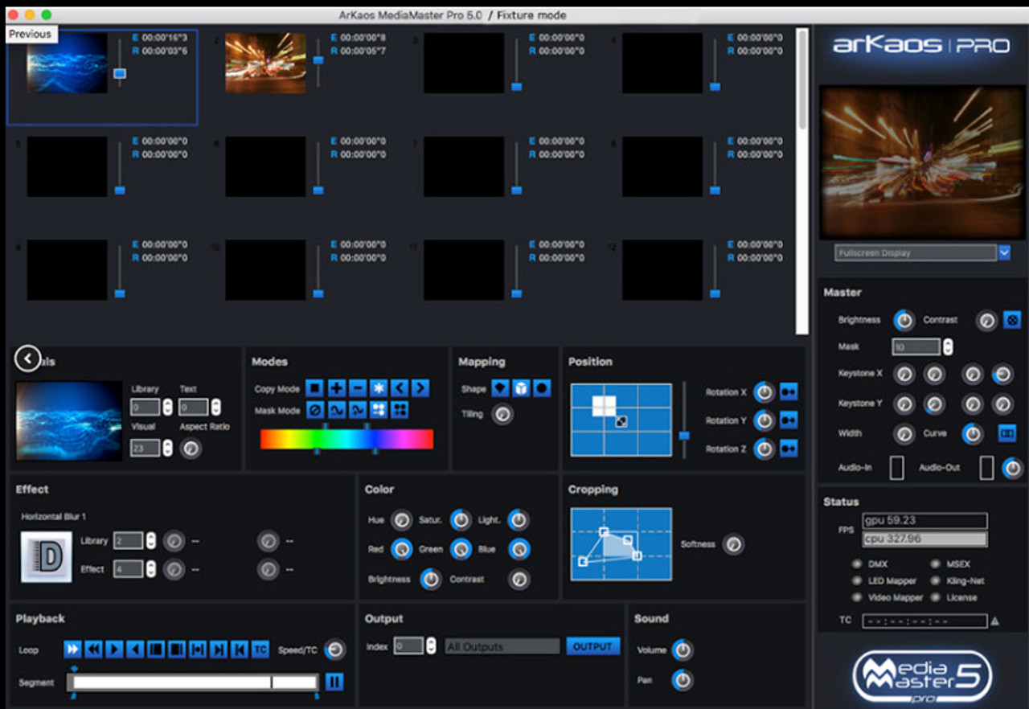Click the Visuals Library number stepper
Viewport: 1029px width, 709px height.
[167, 407]
